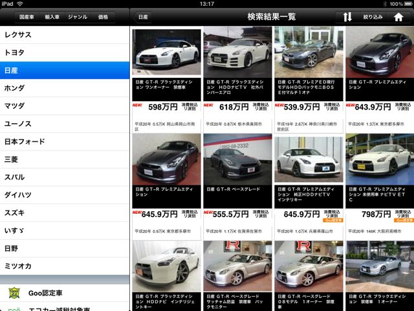Select 三菱 in the maker list
Viewport: 414px width, 311px height.
tap(65, 159)
